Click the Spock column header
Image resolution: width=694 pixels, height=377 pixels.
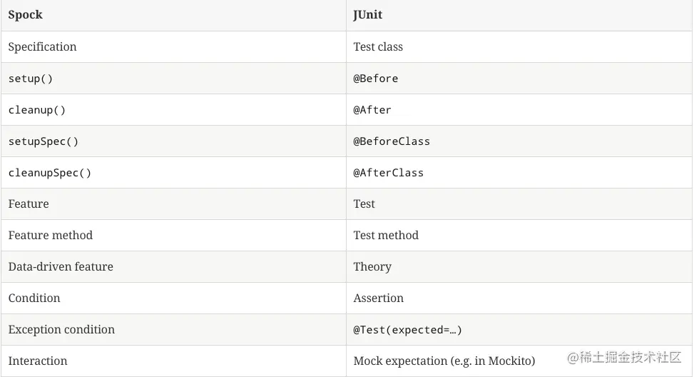click(x=25, y=15)
